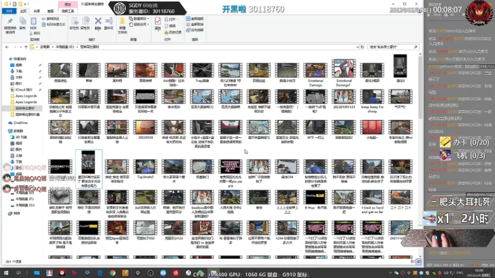Open the blue File tab
Viewport: 495px width, 278px height.
[9, 11]
